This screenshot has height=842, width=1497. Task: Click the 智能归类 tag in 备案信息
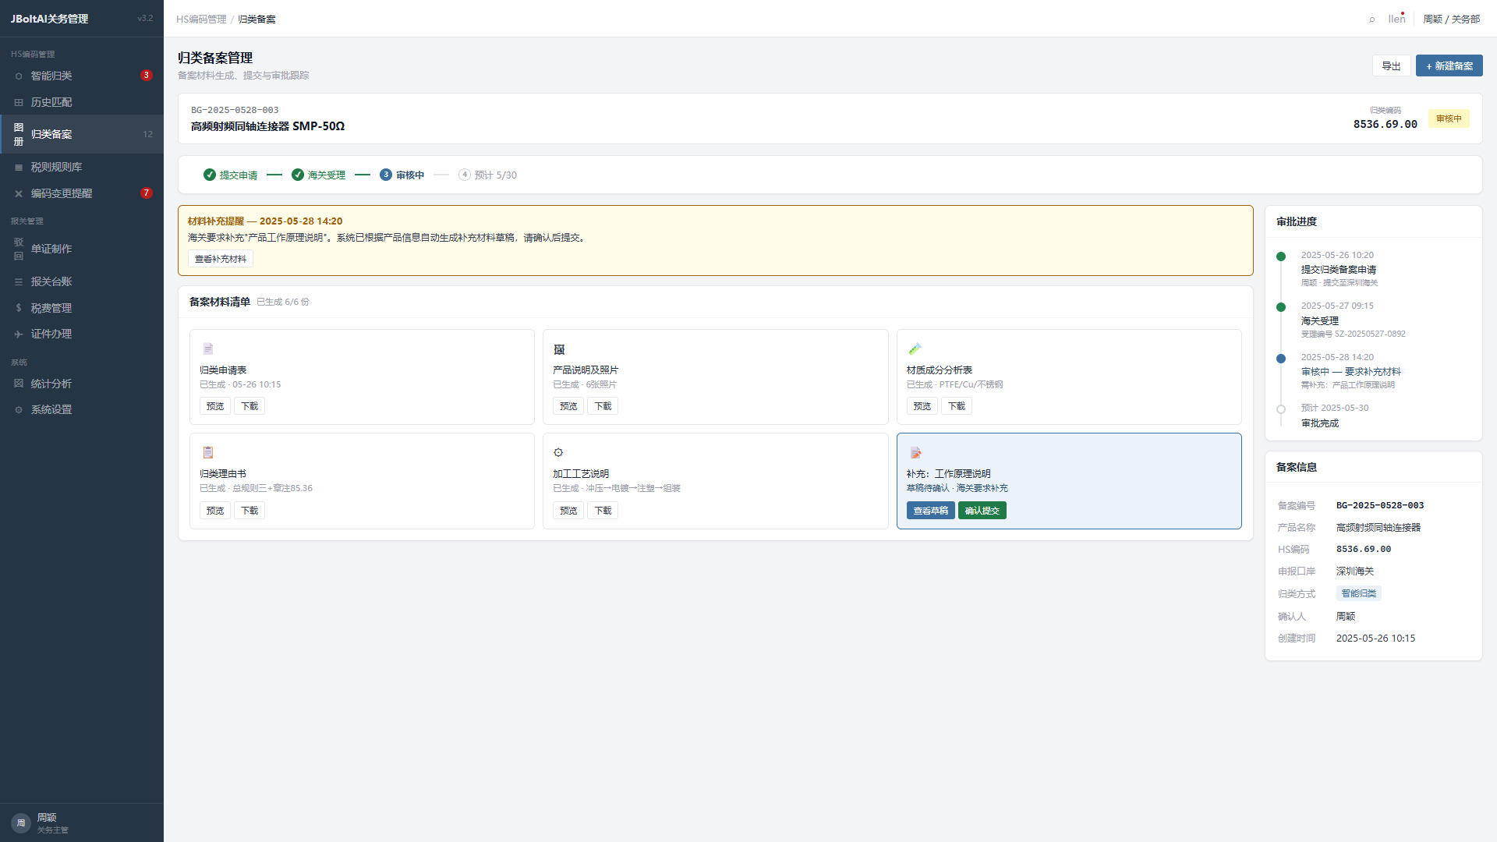pos(1359,594)
